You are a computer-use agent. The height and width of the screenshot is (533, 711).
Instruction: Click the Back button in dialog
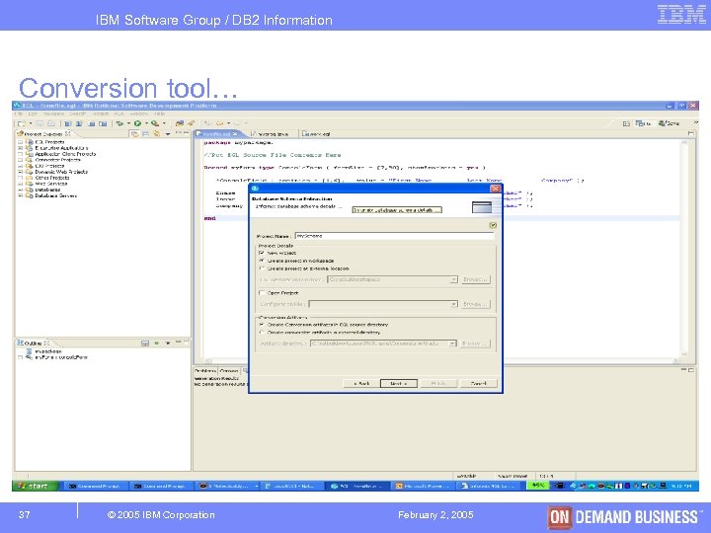(x=361, y=383)
